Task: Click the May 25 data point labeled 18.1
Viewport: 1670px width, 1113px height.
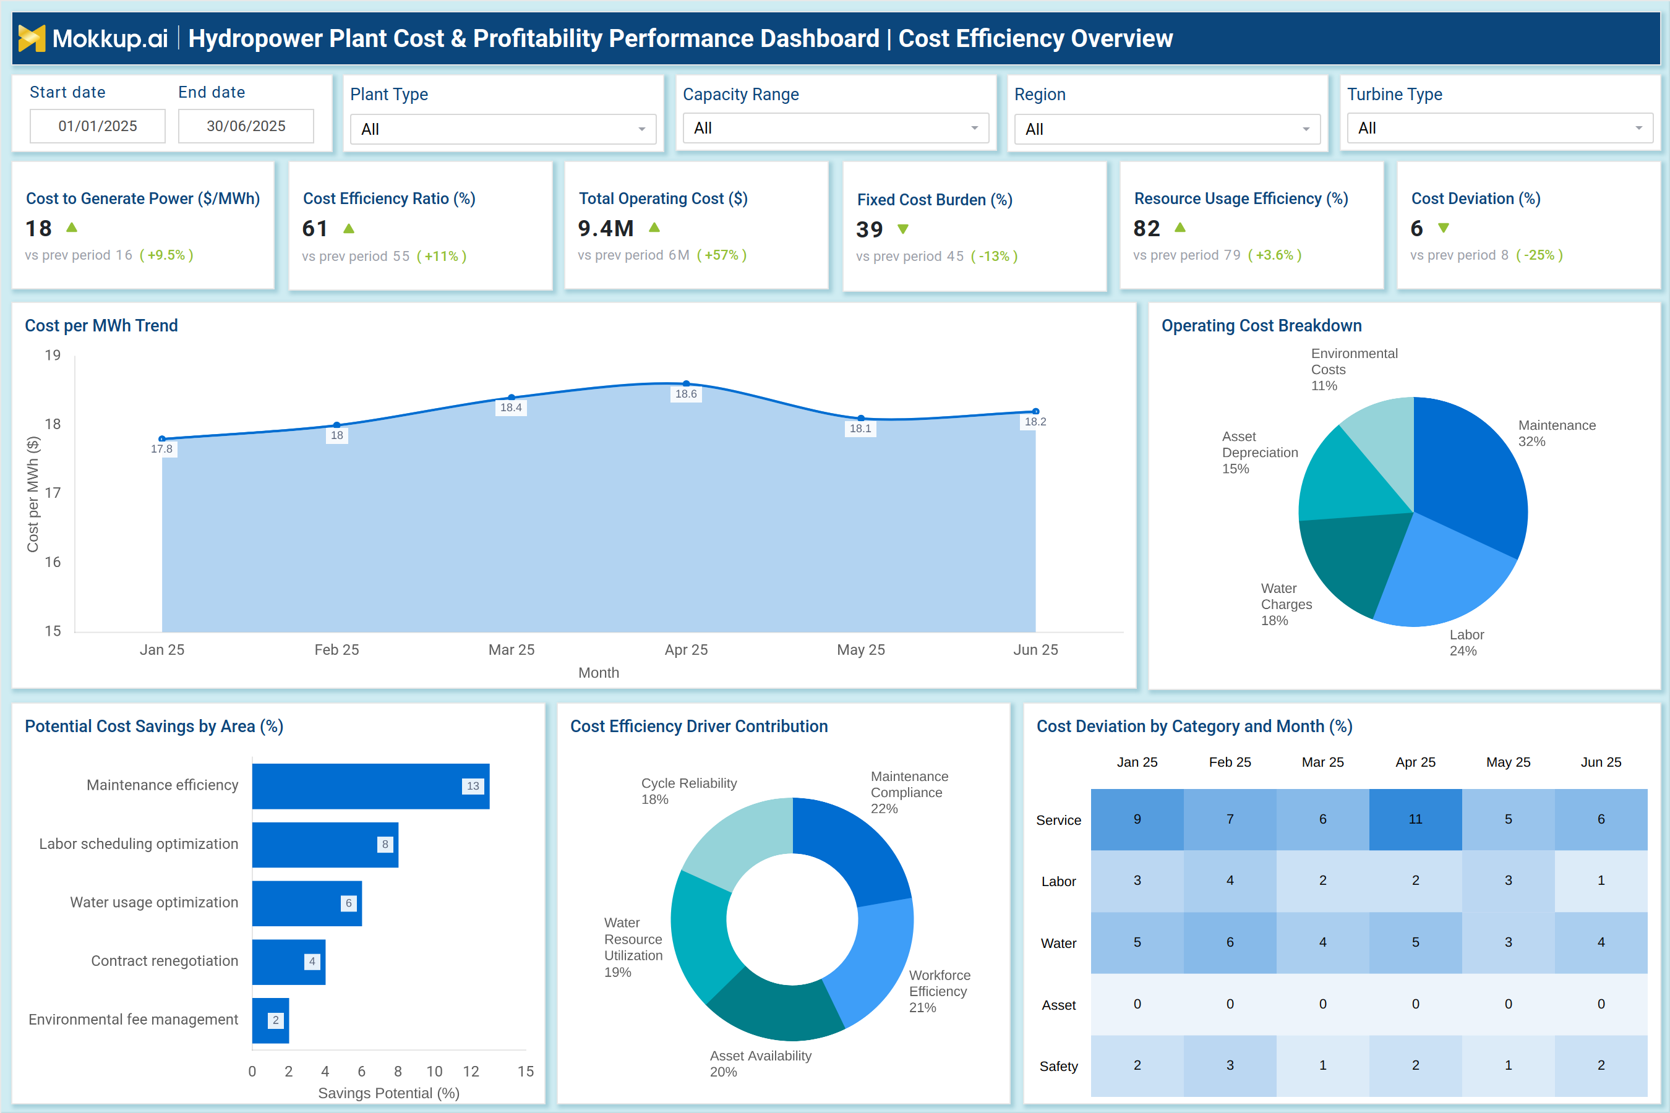Action: pos(861,418)
